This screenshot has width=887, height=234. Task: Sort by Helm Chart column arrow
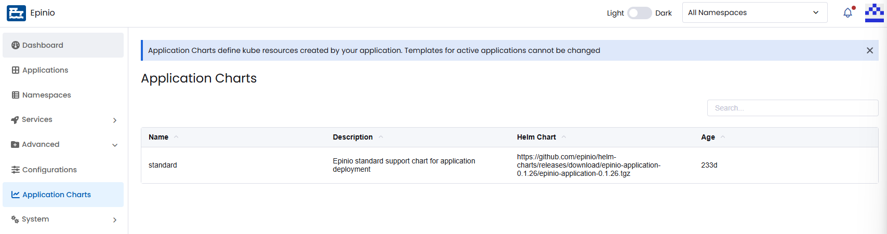564,137
